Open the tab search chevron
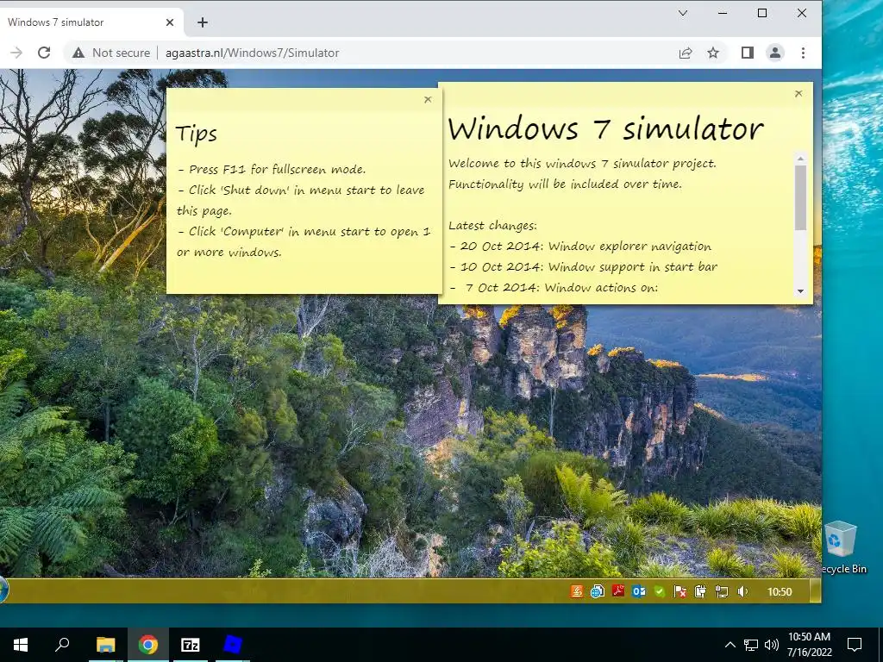 (683, 13)
